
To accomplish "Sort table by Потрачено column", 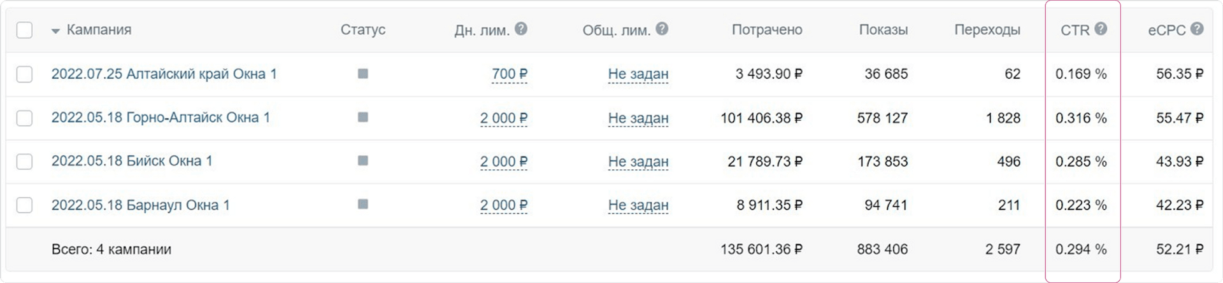I will [x=766, y=30].
